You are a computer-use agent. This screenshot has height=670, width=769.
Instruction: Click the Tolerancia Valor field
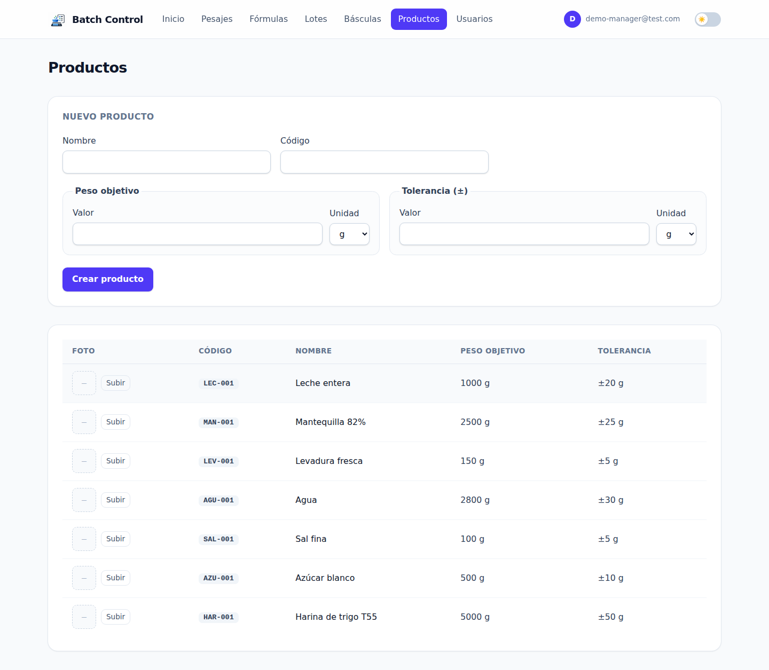click(524, 234)
